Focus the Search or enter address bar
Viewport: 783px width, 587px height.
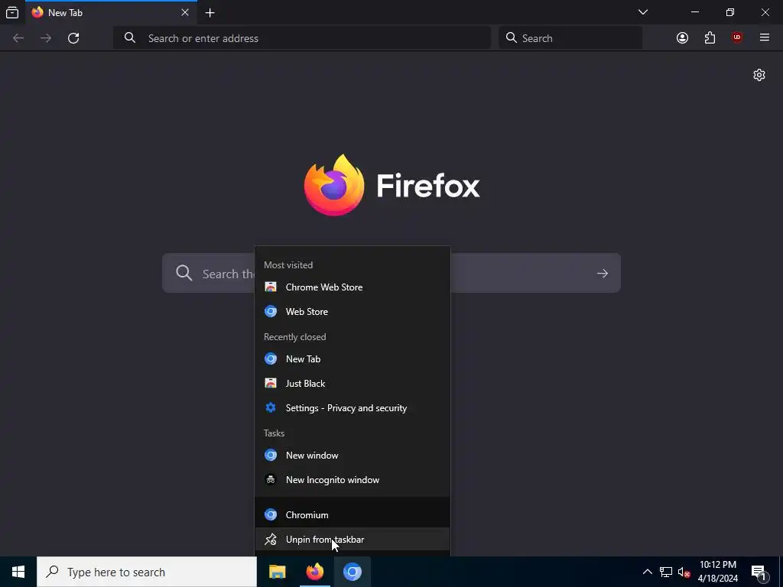[301, 38]
